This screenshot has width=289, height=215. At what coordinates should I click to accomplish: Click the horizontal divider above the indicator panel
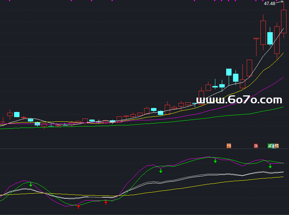(144, 149)
